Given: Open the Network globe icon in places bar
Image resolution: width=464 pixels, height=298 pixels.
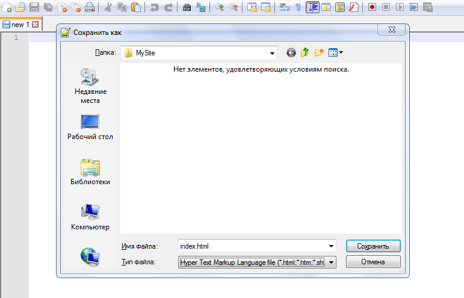Looking at the screenshot, I should (90, 256).
